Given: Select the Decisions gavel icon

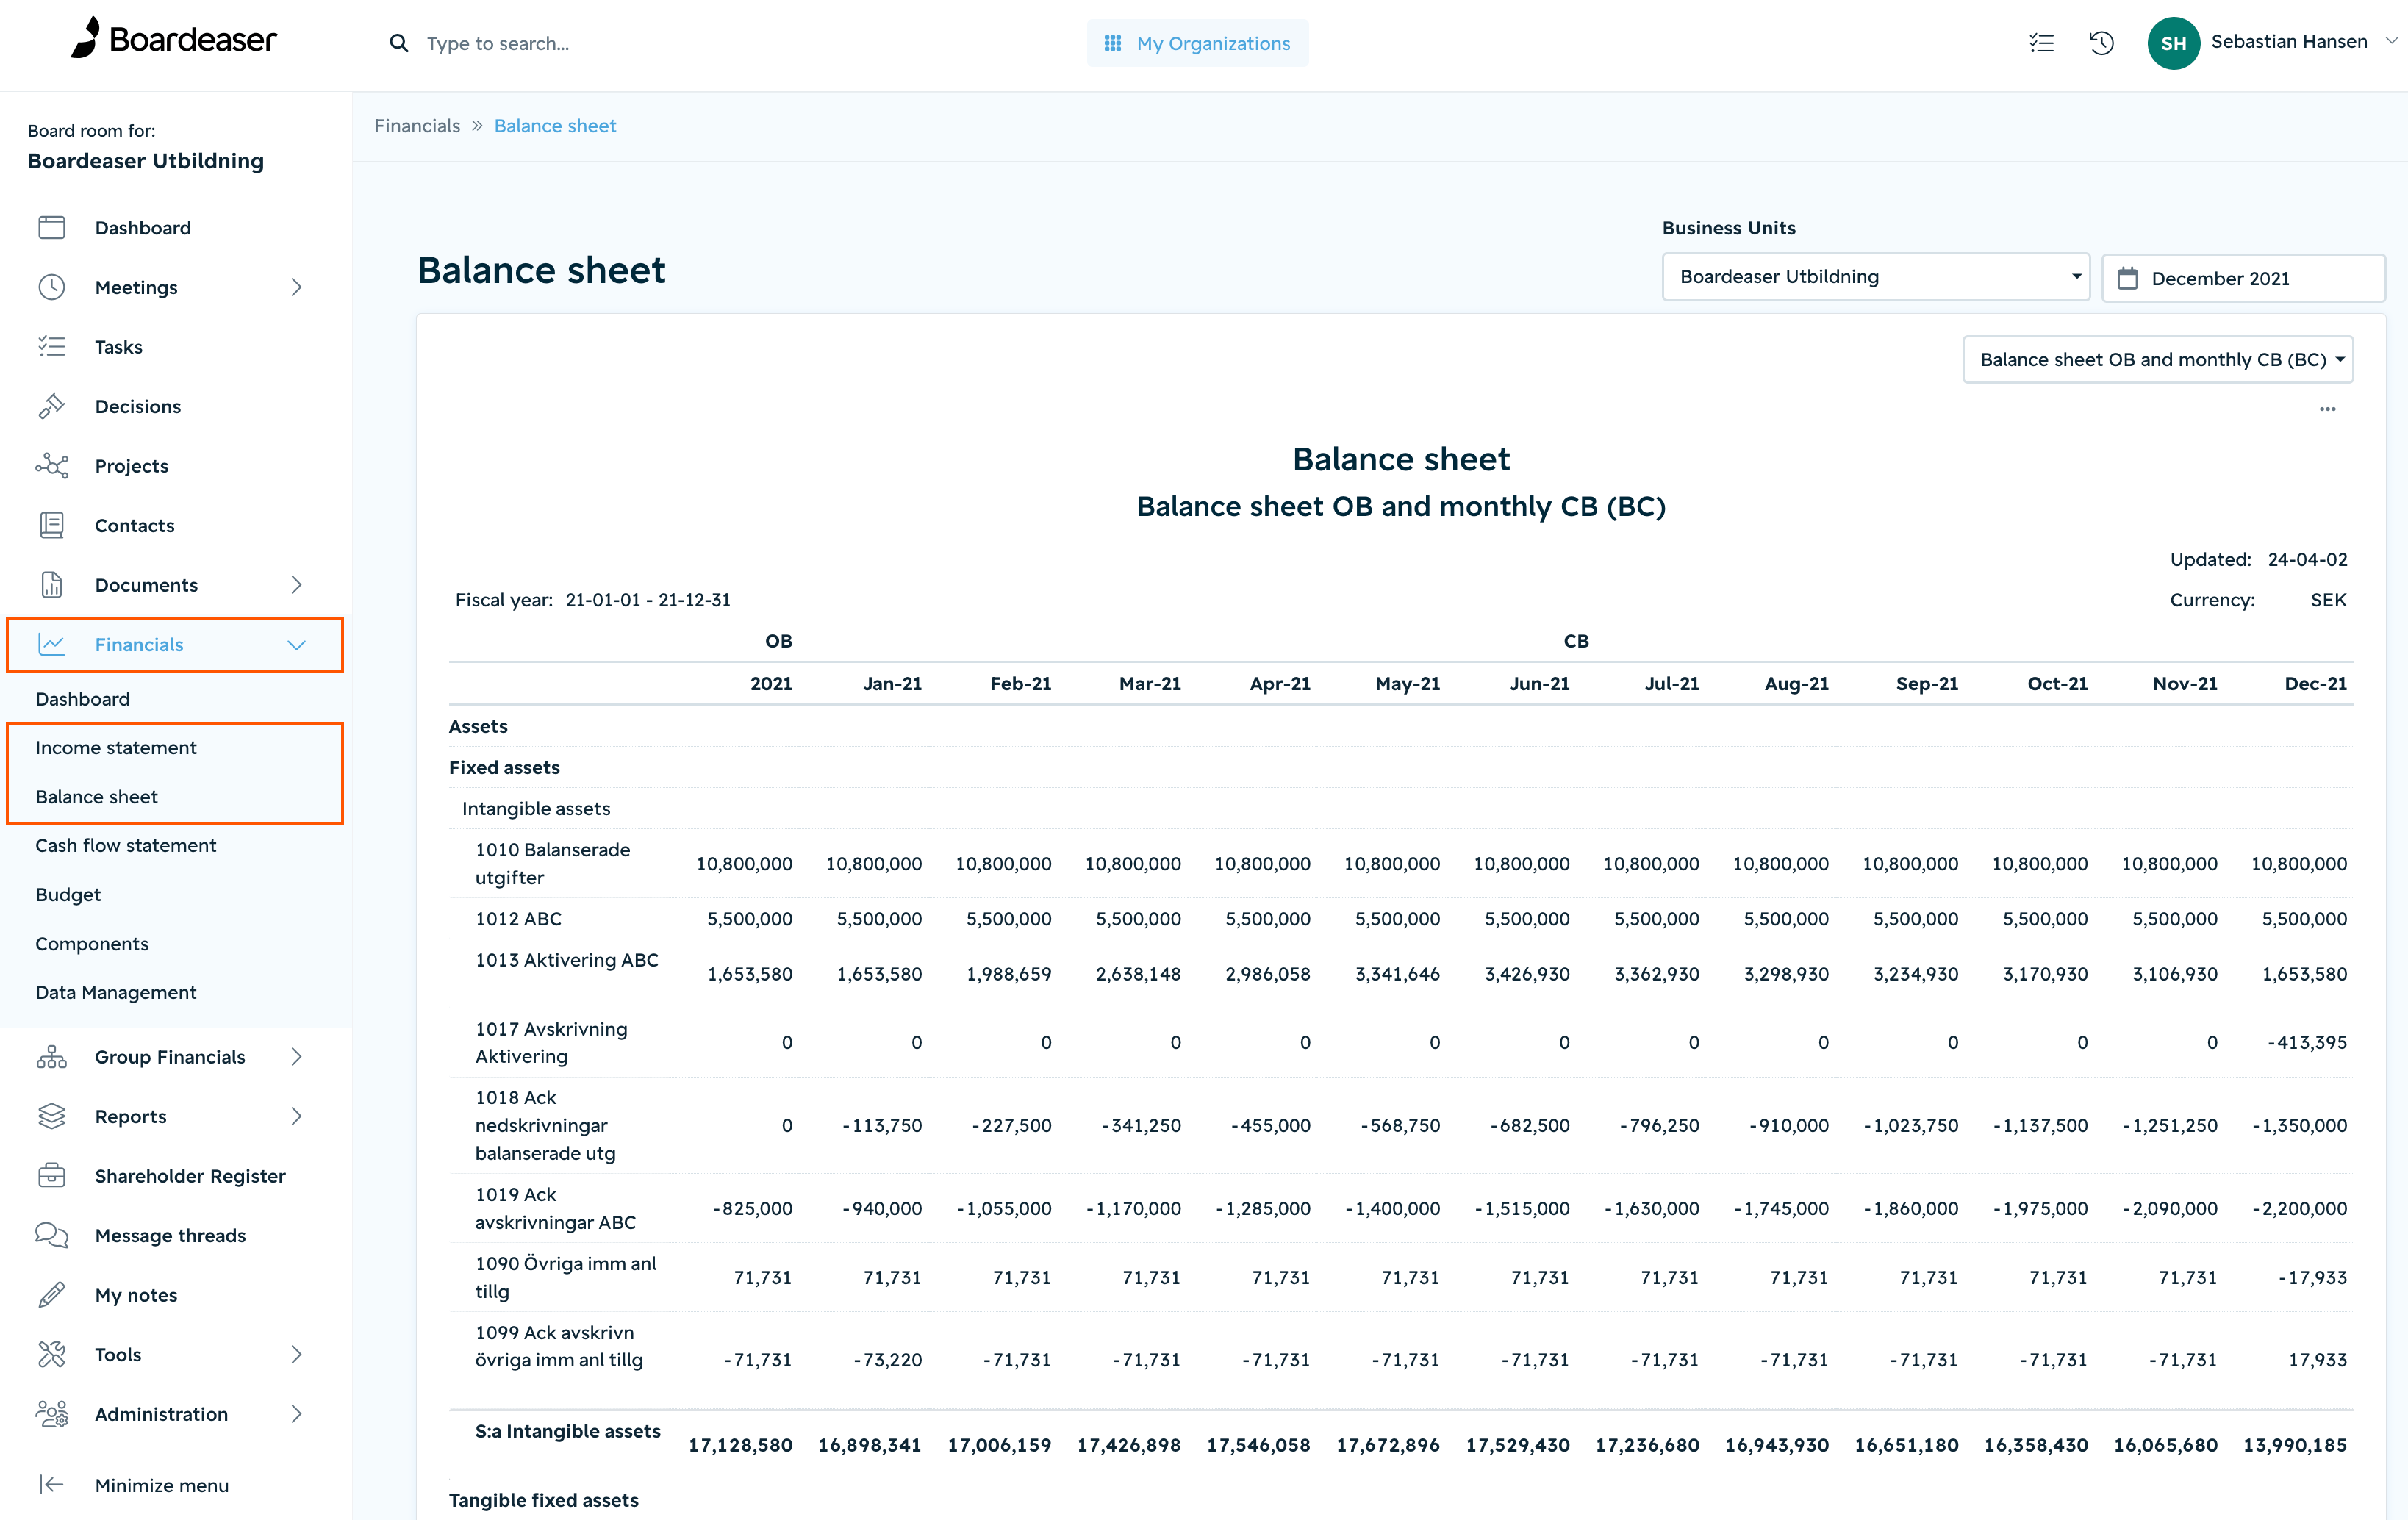Looking at the screenshot, I should click(x=52, y=406).
